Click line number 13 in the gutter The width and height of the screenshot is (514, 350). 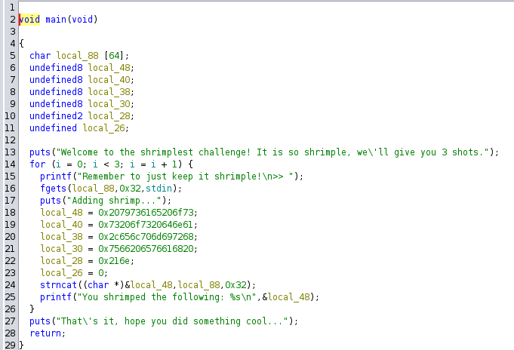click(10, 152)
